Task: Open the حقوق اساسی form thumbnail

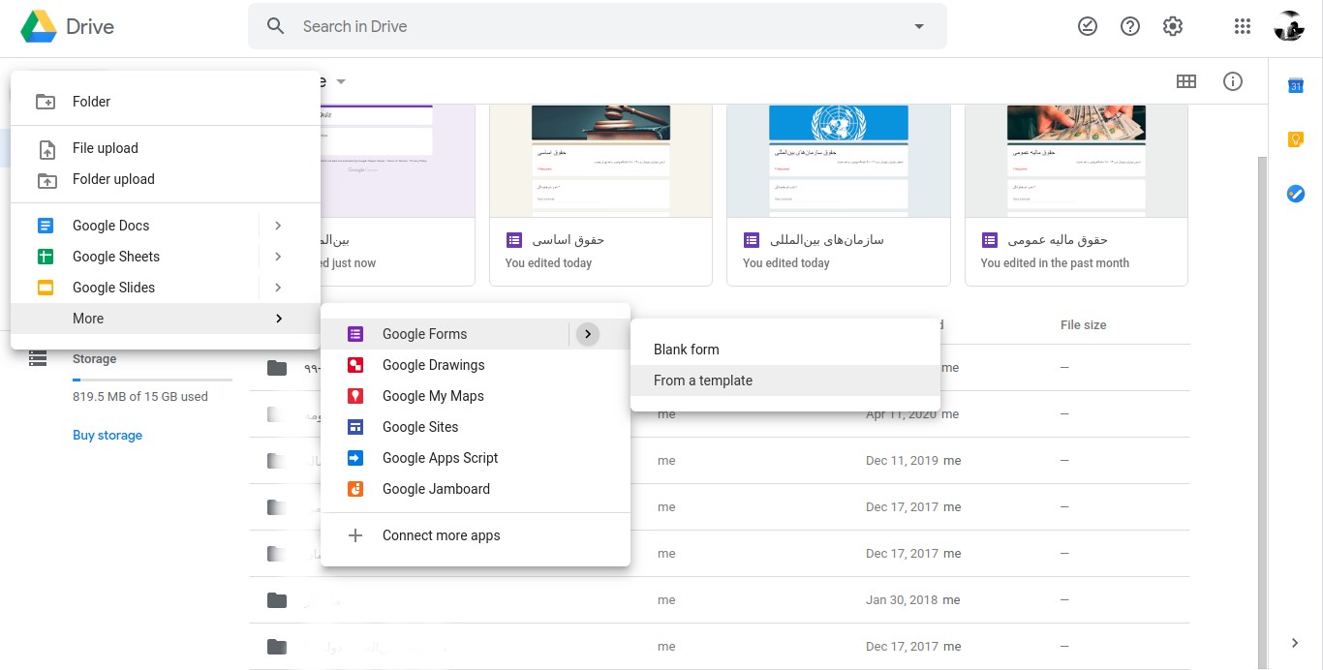Action: click(x=600, y=161)
